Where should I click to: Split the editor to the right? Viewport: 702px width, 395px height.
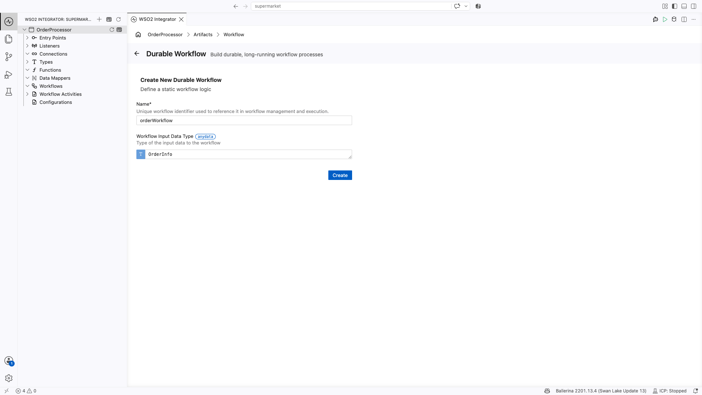click(684, 19)
